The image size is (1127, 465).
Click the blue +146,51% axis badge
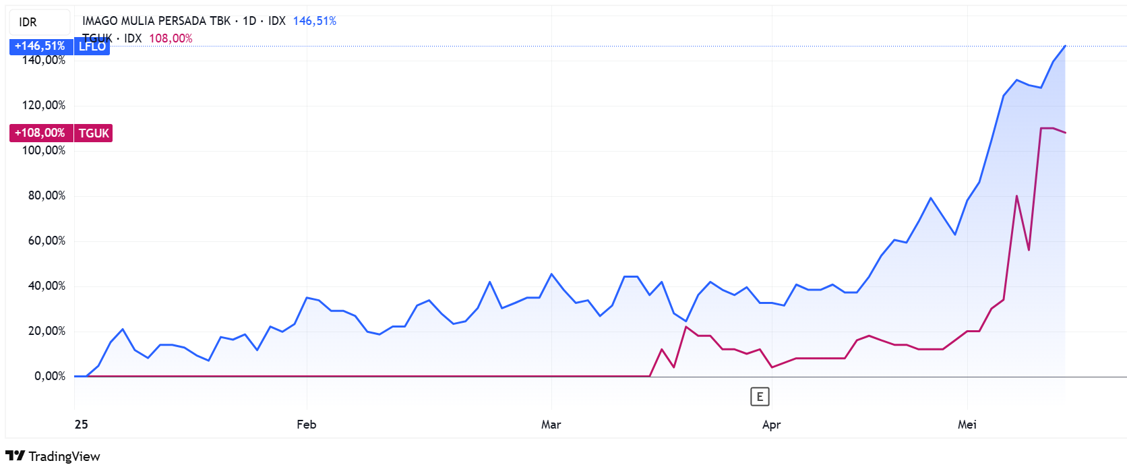point(40,46)
